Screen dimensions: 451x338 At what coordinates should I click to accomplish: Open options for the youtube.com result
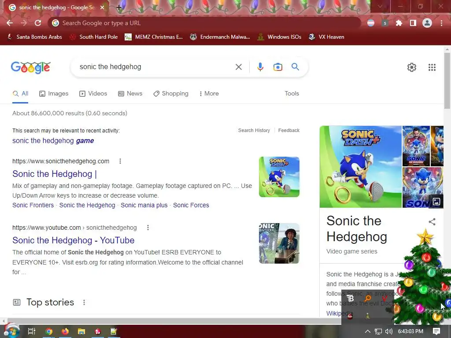pos(148,228)
